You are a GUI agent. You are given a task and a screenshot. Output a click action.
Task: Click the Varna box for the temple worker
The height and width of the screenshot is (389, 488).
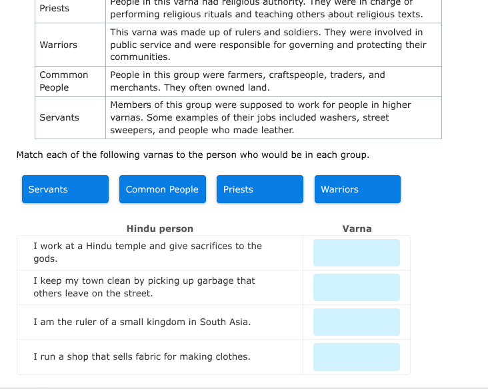pyautogui.click(x=357, y=253)
